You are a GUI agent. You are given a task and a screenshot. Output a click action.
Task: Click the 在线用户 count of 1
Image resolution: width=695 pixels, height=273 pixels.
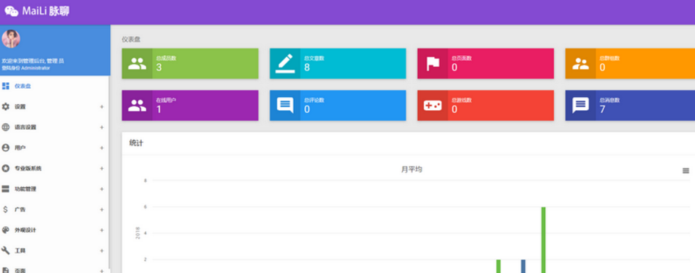pos(159,109)
